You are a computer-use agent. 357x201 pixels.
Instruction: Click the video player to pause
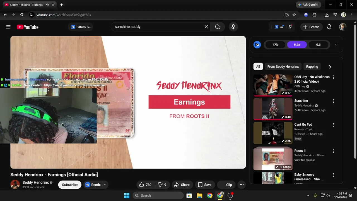click(128, 102)
